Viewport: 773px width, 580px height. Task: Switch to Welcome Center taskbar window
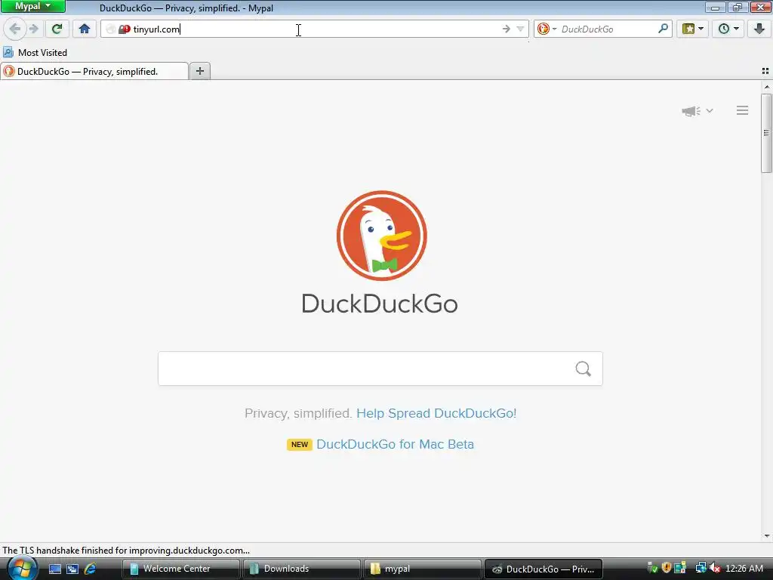[181, 569]
